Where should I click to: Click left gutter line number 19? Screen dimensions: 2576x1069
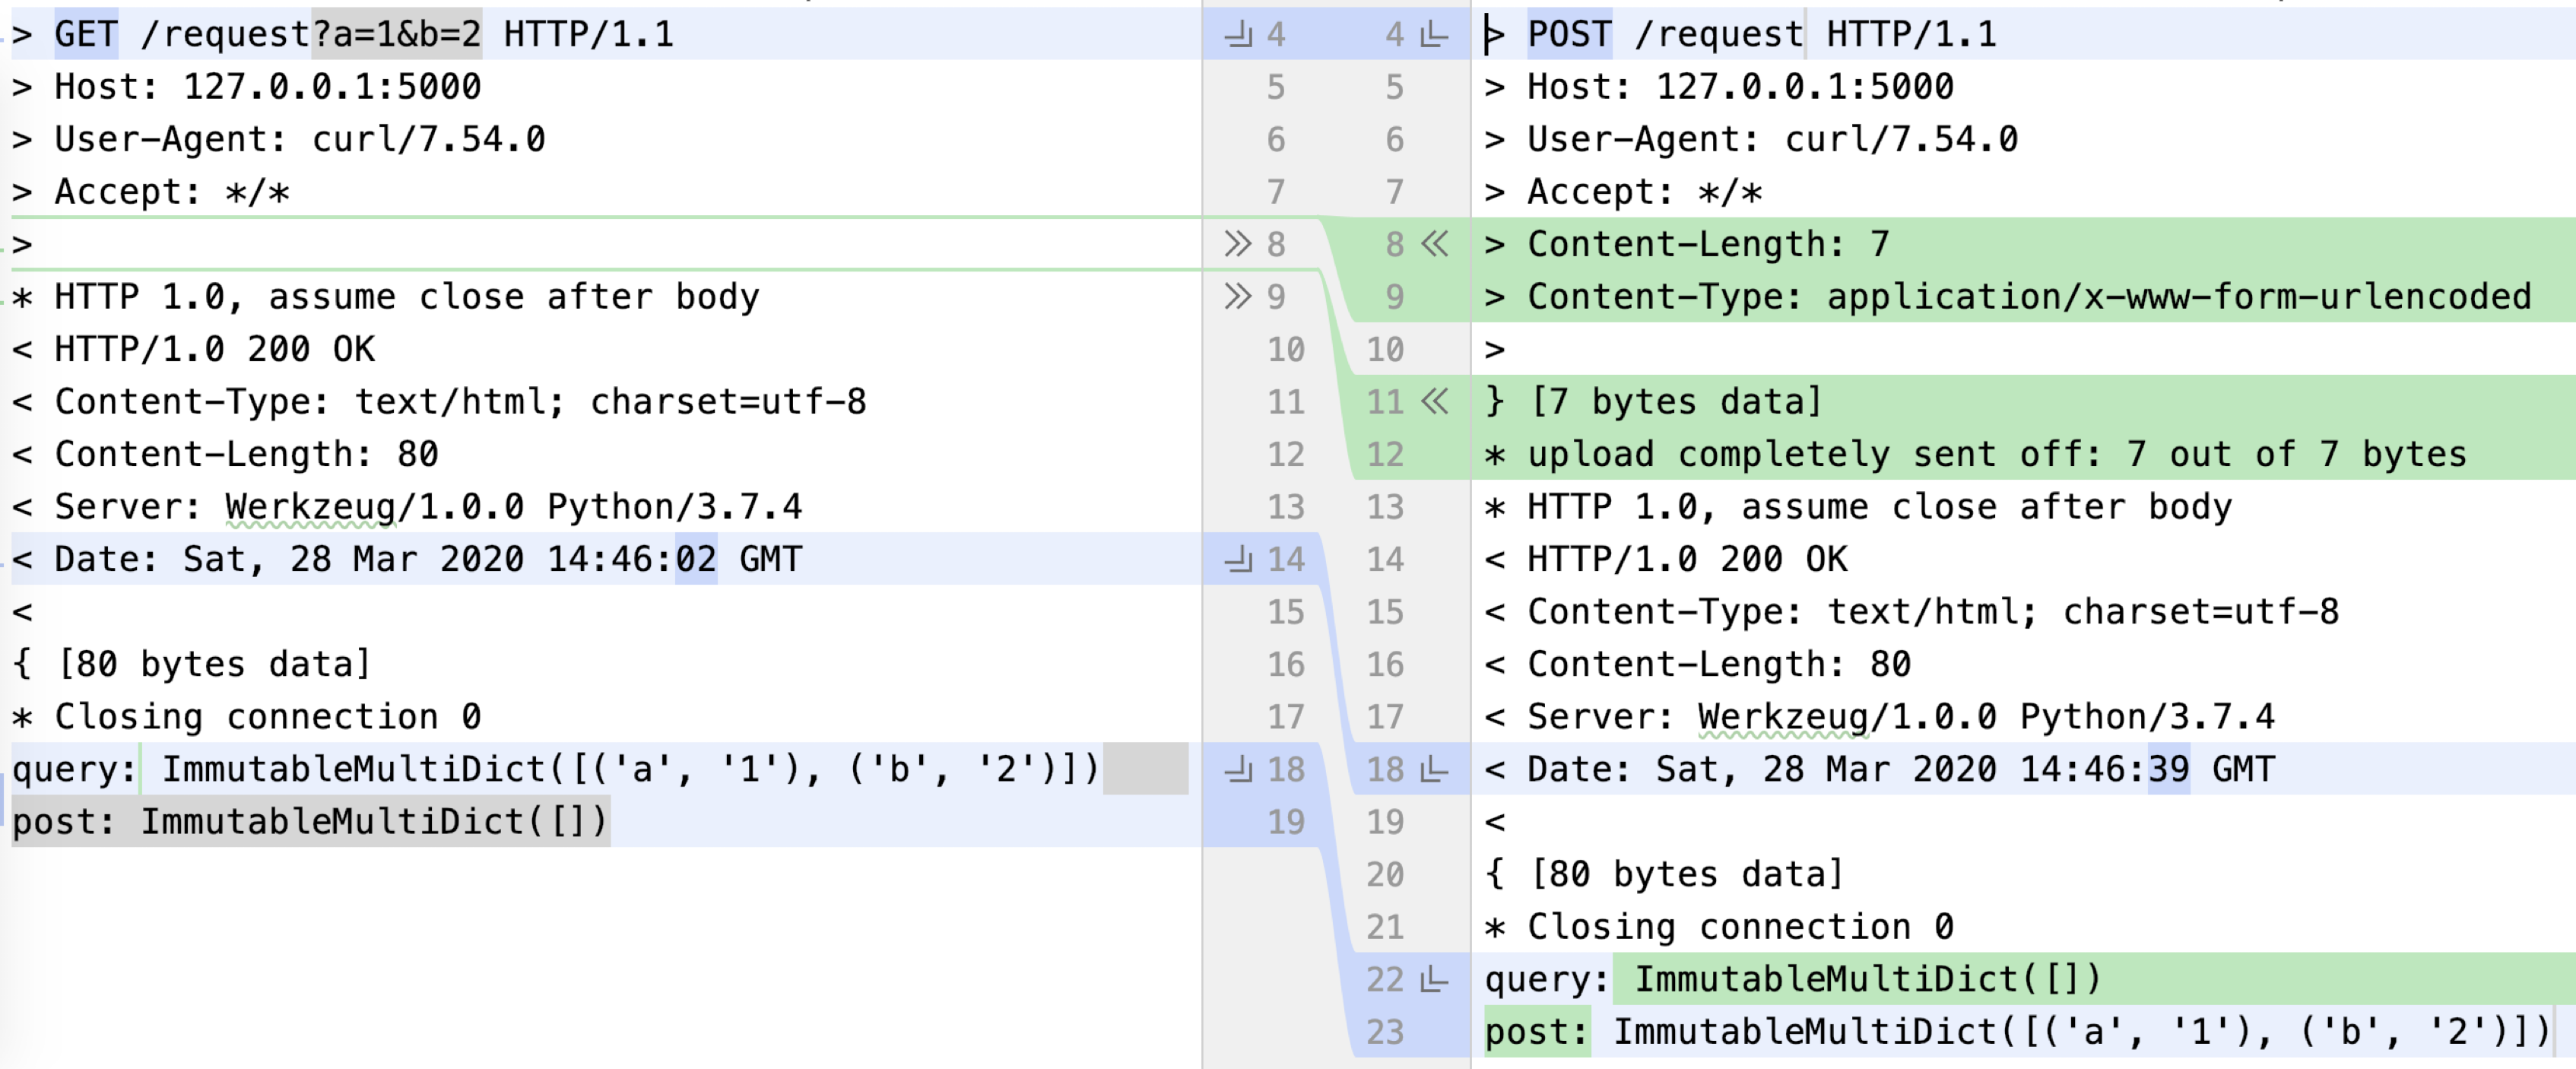[x=1286, y=821]
